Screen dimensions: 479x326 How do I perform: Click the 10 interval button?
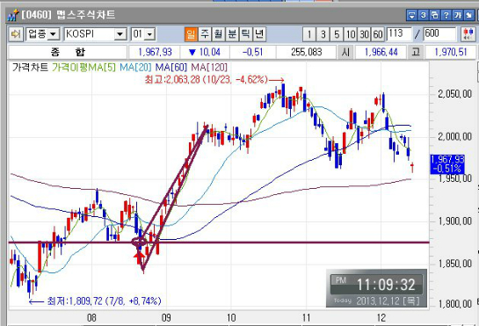click(351, 34)
